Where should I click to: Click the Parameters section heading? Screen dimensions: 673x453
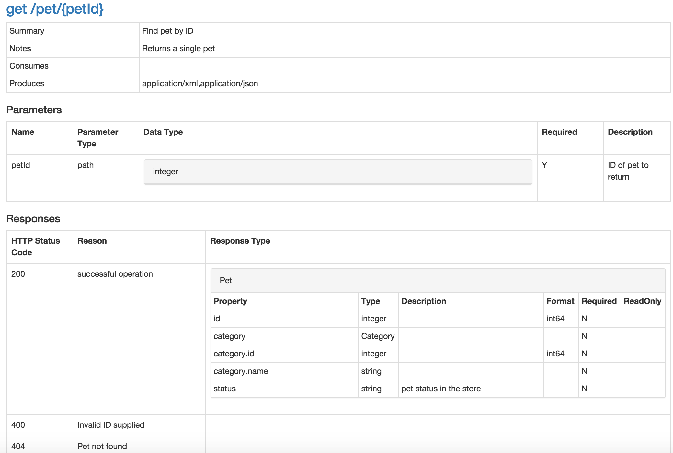34,110
